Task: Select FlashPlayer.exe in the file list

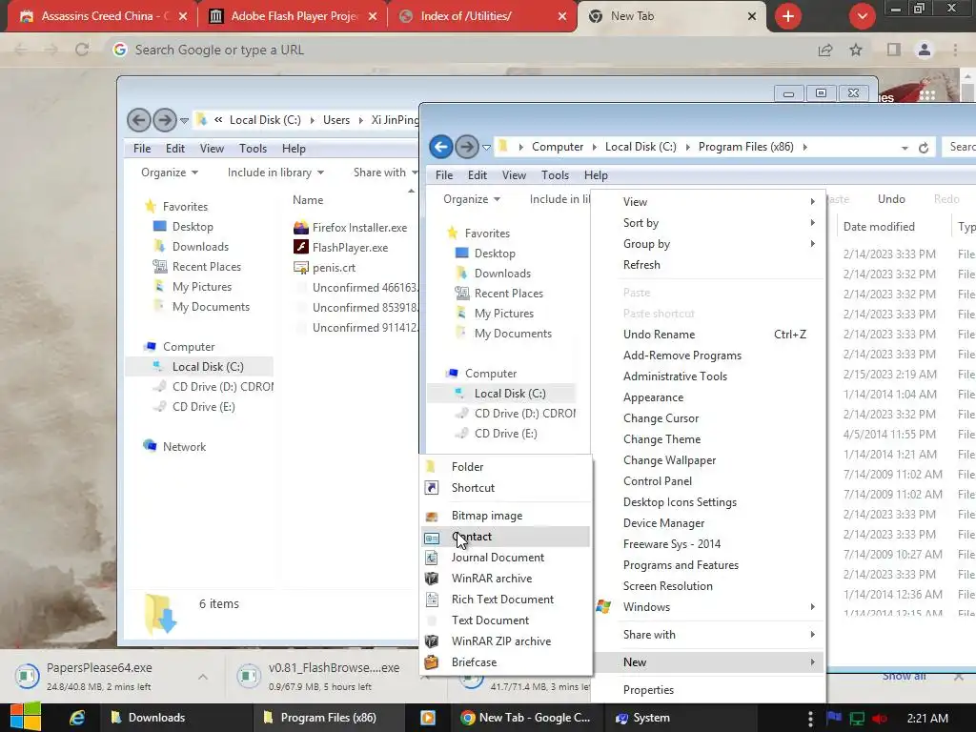Action: pyautogui.click(x=341, y=248)
